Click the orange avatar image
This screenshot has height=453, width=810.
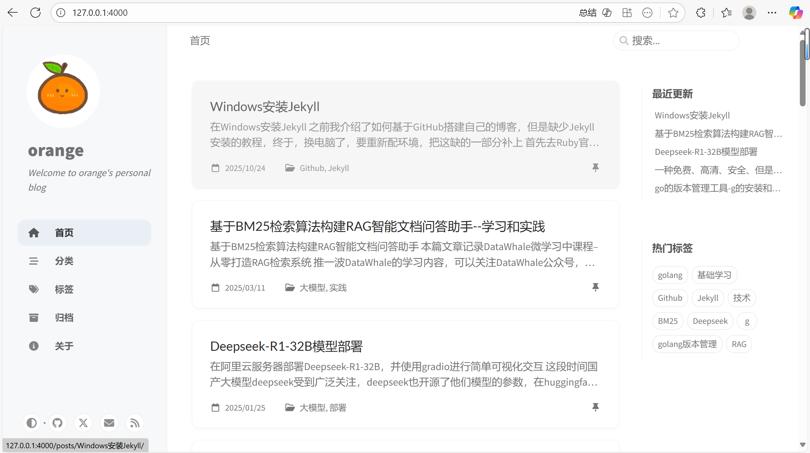point(63,91)
